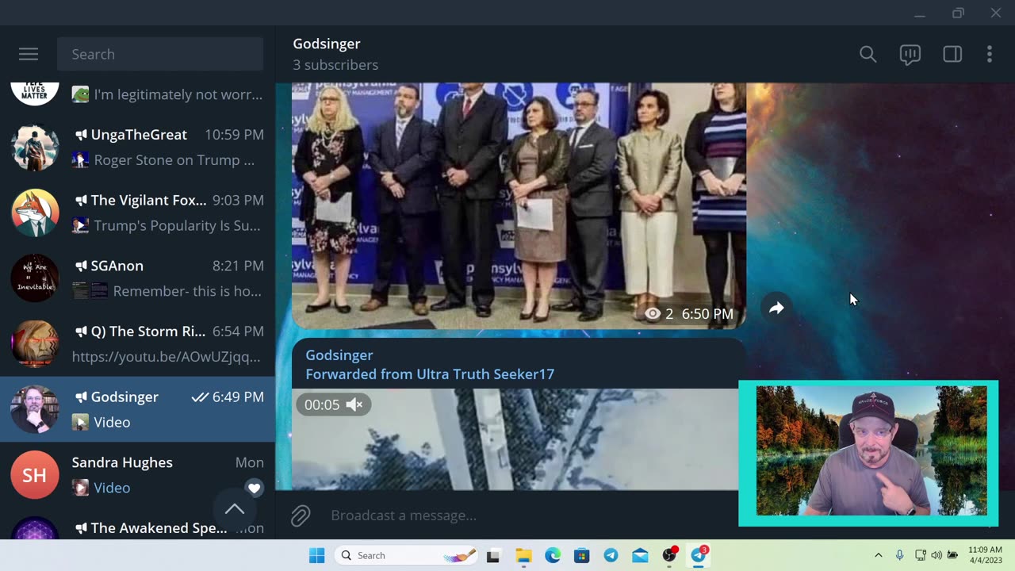Open the three-dot channel options menu
This screenshot has height=571, width=1015.
coord(990,54)
